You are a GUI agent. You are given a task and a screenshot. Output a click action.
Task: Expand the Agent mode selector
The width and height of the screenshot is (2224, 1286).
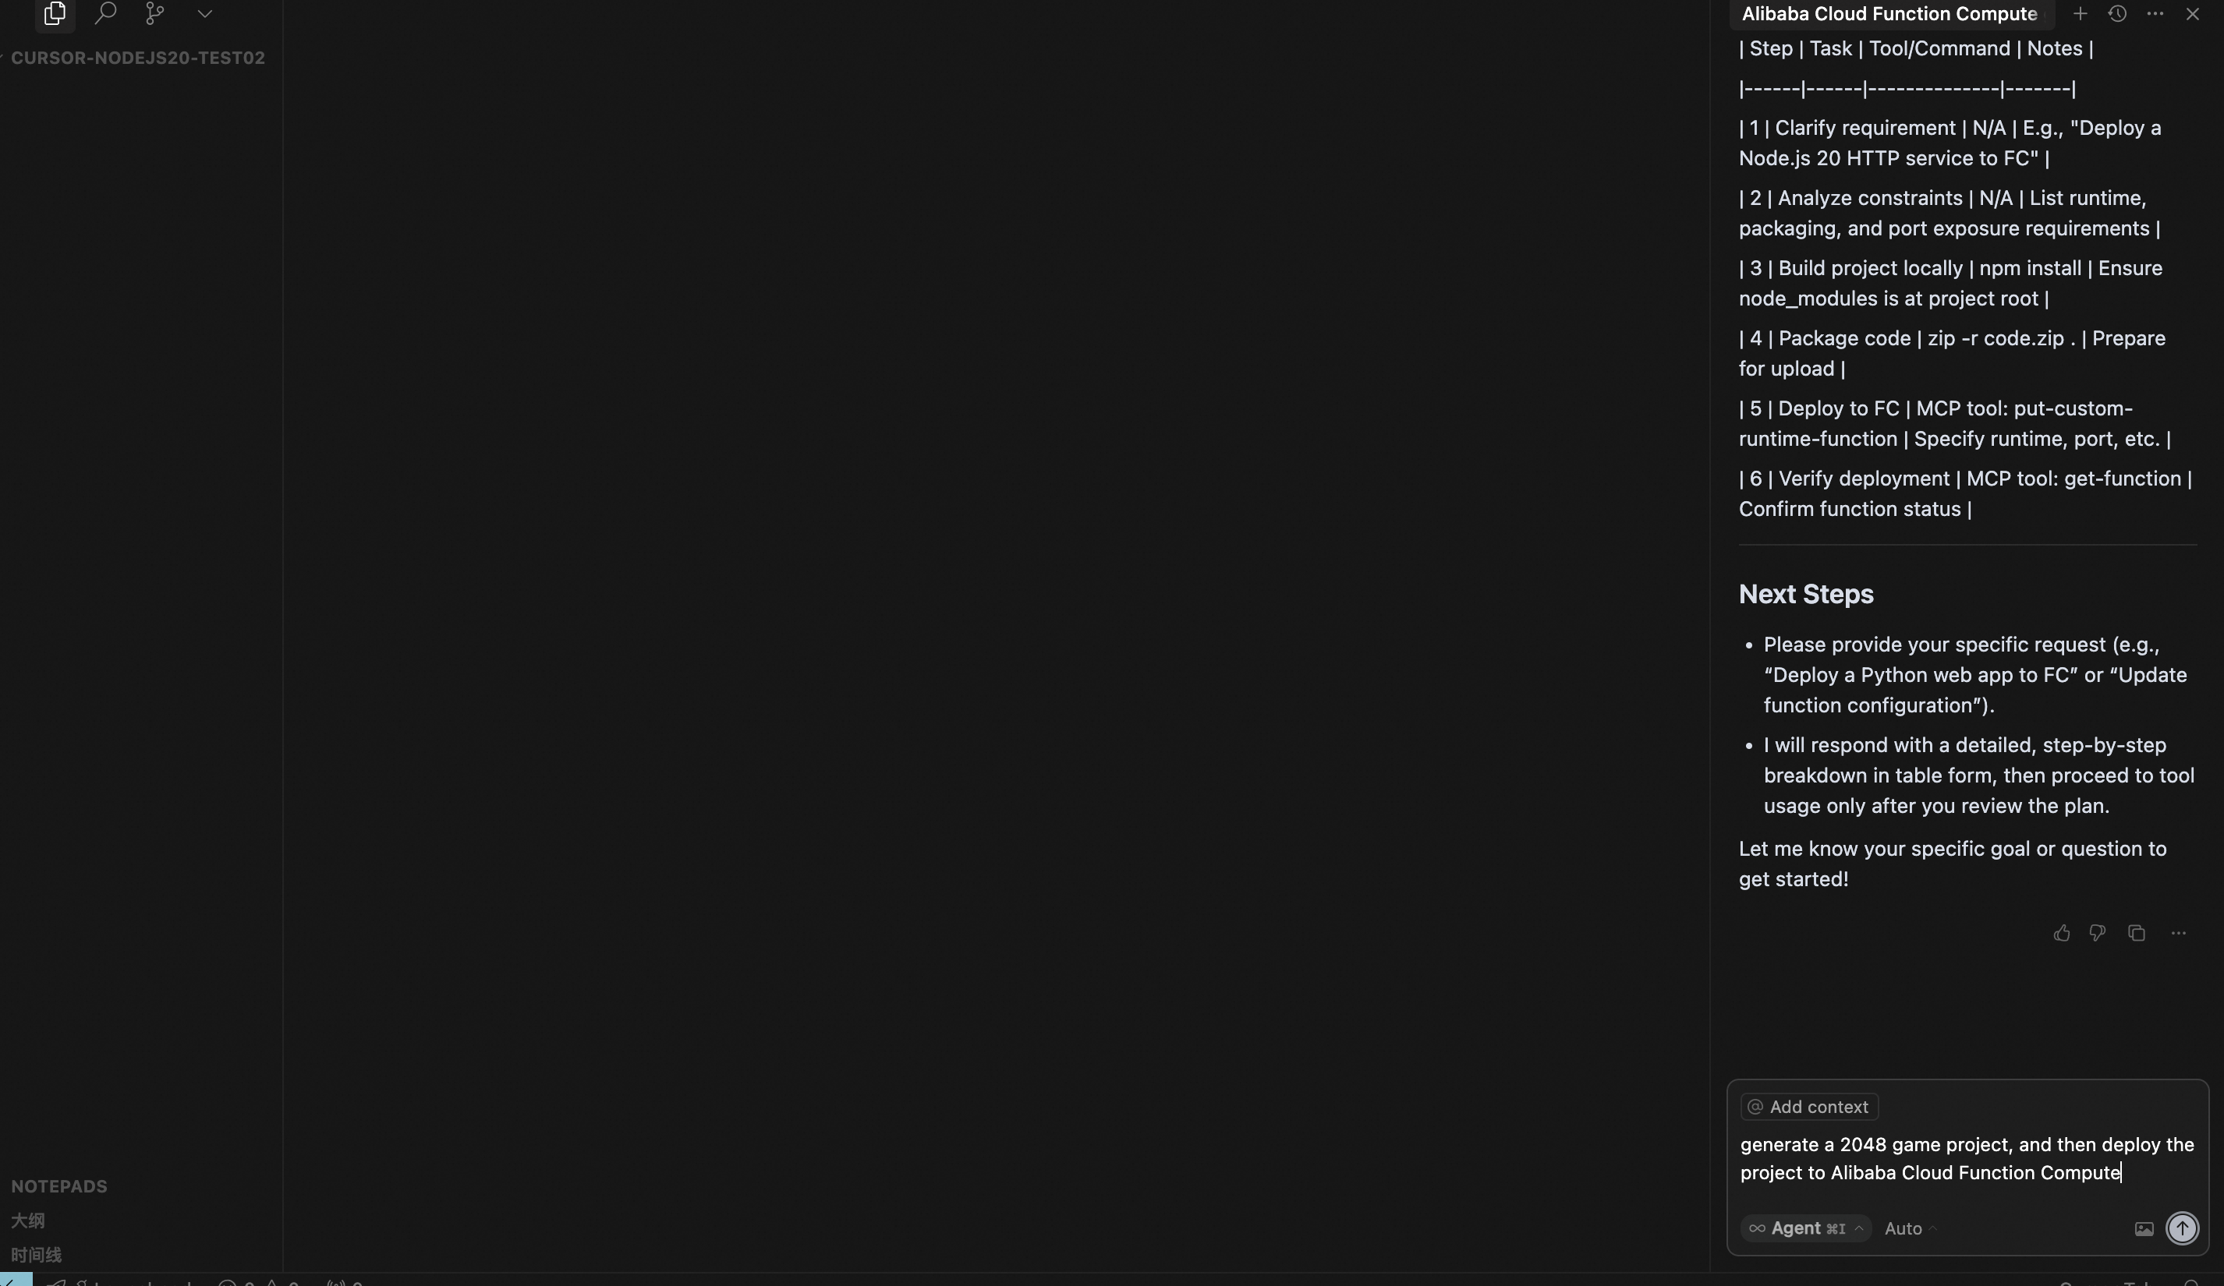click(1804, 1228)
